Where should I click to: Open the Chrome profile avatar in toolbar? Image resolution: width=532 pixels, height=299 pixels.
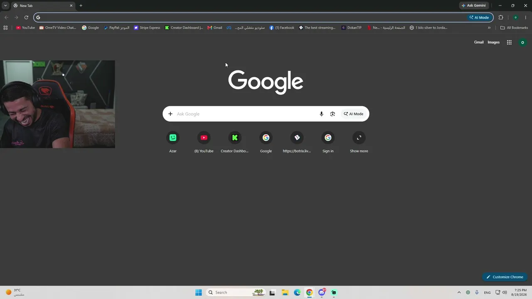pyautogui.click(x=515, y=17)
